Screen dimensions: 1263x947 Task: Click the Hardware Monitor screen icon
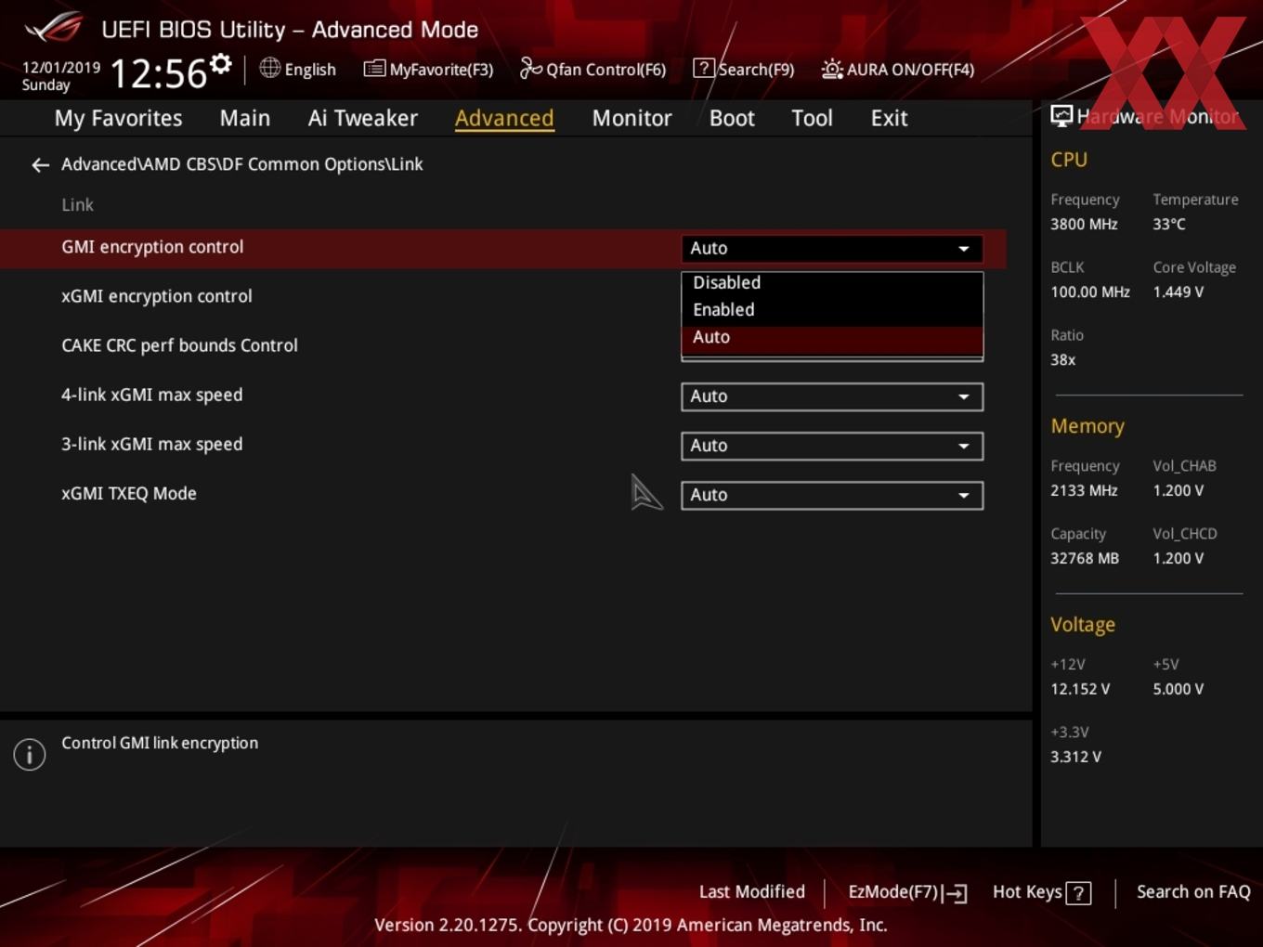coord(1061,116)
